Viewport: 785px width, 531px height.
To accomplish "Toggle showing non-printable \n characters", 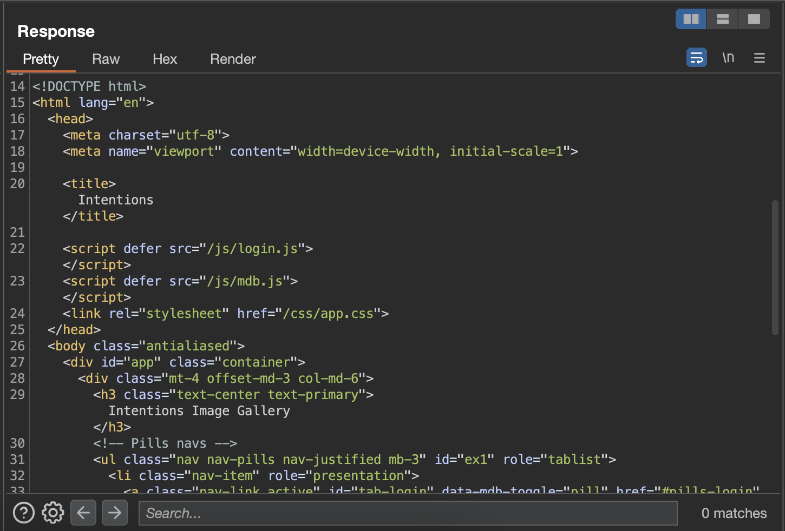I will pyautogui.click(x=728, y=57).
